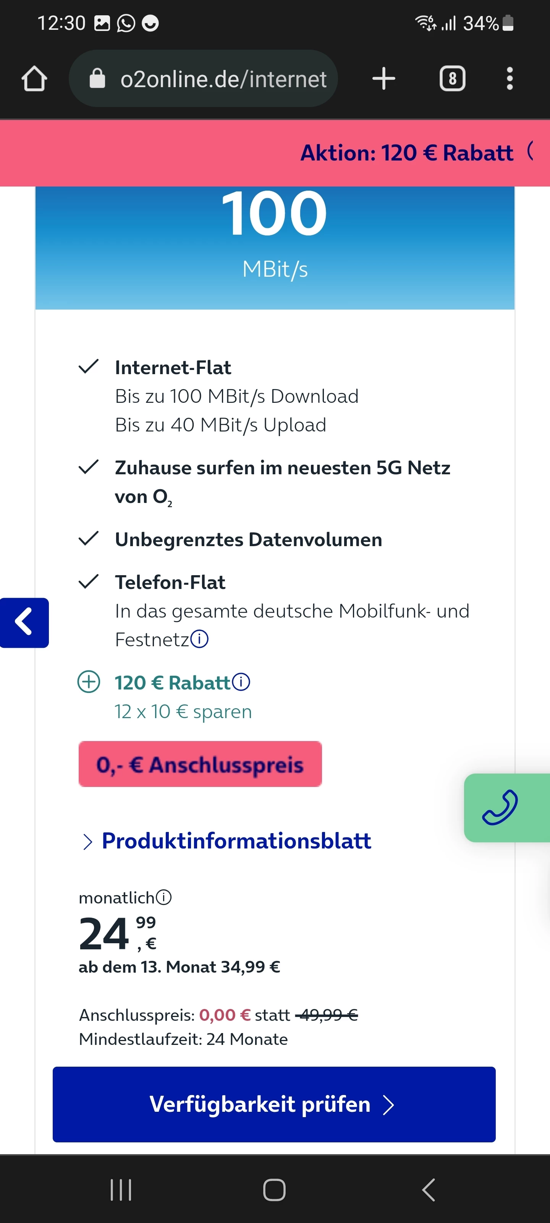Expand the Produktinformationsblatt link
Screen dimensions: 550x1223
tap(236, 841)
